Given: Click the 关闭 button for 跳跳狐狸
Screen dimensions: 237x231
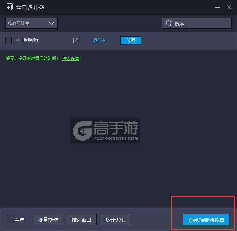Looking at the screenshot, I should point(131,40).
